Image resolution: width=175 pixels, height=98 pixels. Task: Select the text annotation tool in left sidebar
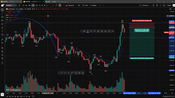click(2, 31)
